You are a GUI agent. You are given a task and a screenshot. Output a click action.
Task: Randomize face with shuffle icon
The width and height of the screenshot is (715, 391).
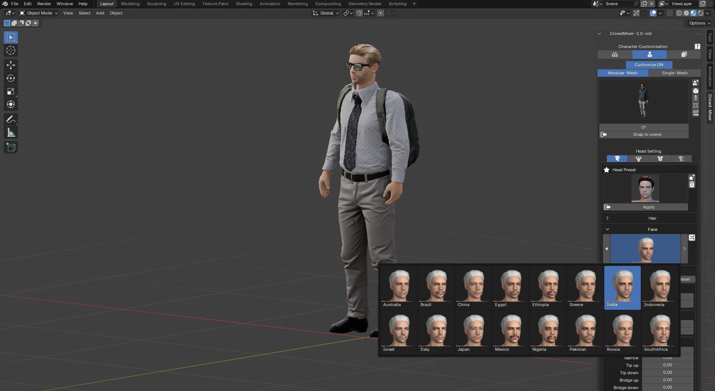coord(692,238)
